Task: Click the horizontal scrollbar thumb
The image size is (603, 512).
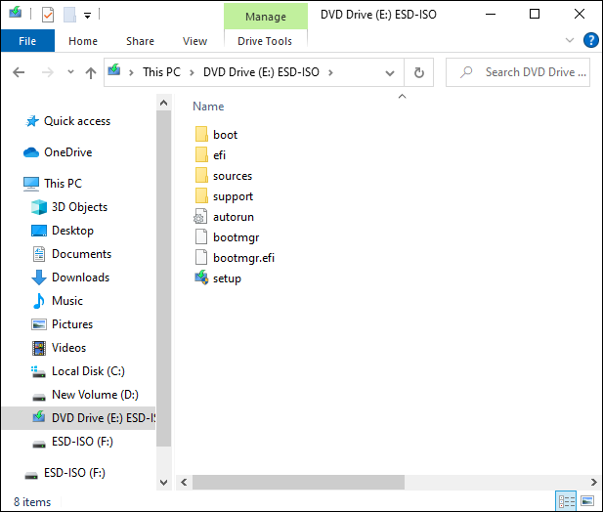Action: click(x=298, y=482)
